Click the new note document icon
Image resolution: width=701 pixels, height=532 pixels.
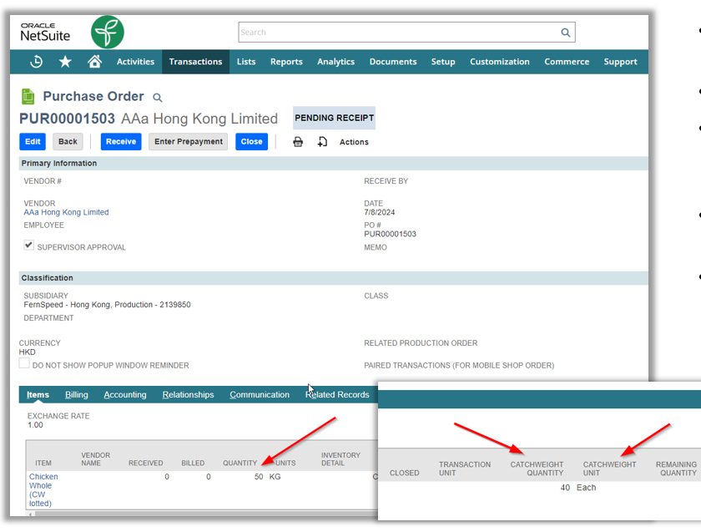[x=322, y=142]
